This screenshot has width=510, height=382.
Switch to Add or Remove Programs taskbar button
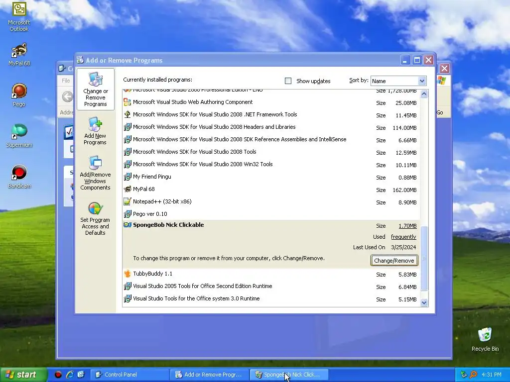(210, 375)
